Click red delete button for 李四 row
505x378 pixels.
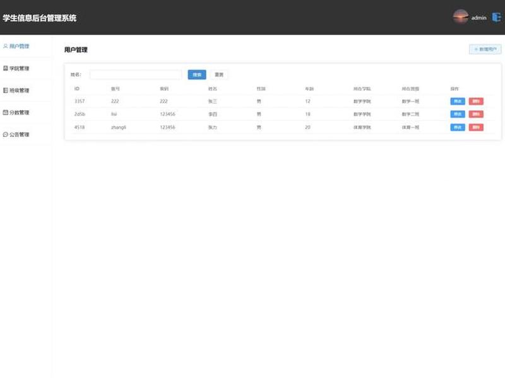pyautogui.click(x=476, y=114)
